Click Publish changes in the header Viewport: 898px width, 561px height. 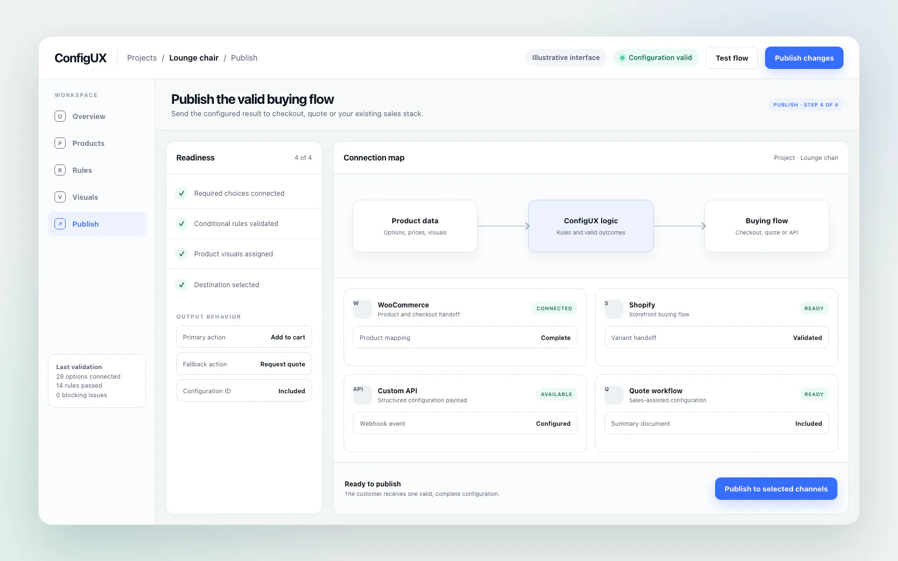tap(804, 58)
